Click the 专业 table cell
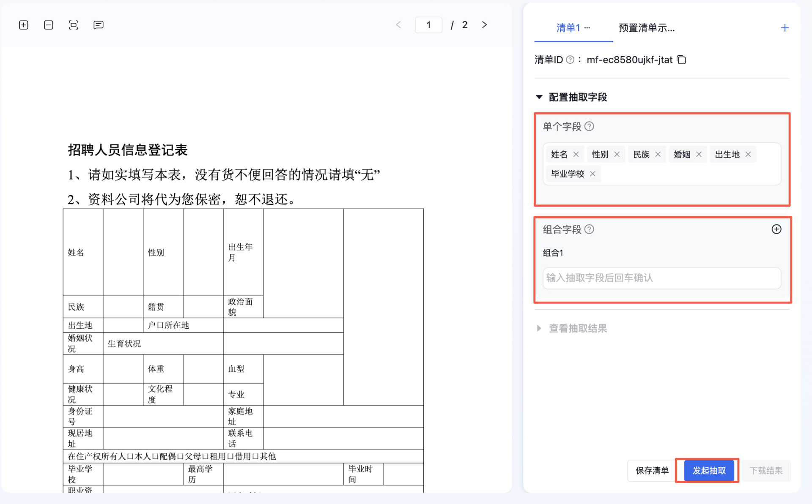 (243, 394)
